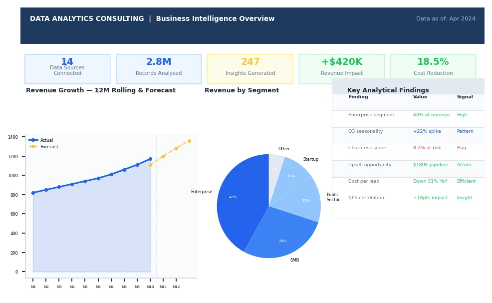The height and width of the screenshot is (303, 492).
Task: Click the "+22% spike" value
Action: click(427, 131)
